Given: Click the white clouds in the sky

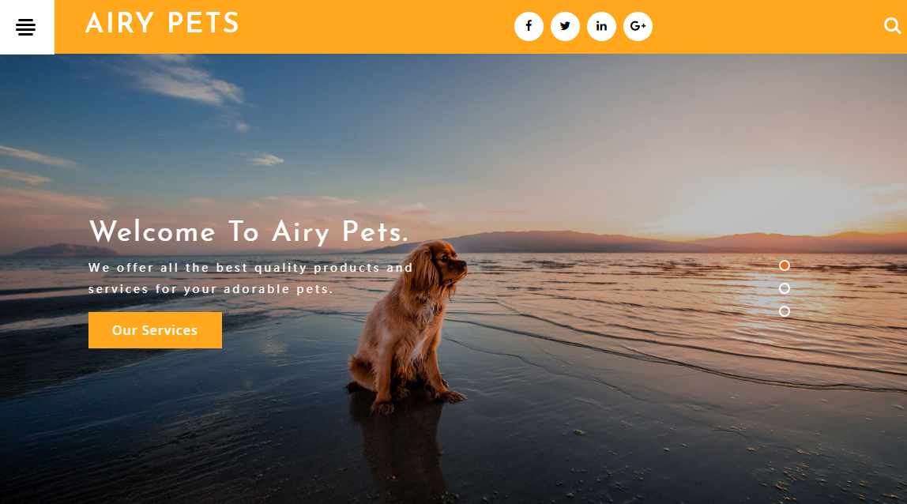Looking at the screenshot, I should pyautogui.click(x=191, y=84).
